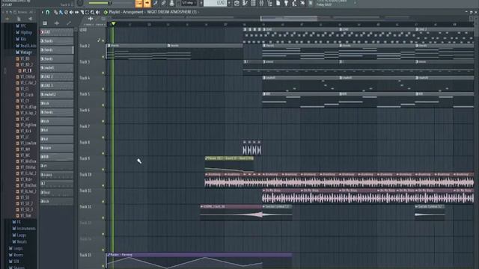
Task: Click the first orange highlighted toolbar icon
Action: (x=139, y=3)
